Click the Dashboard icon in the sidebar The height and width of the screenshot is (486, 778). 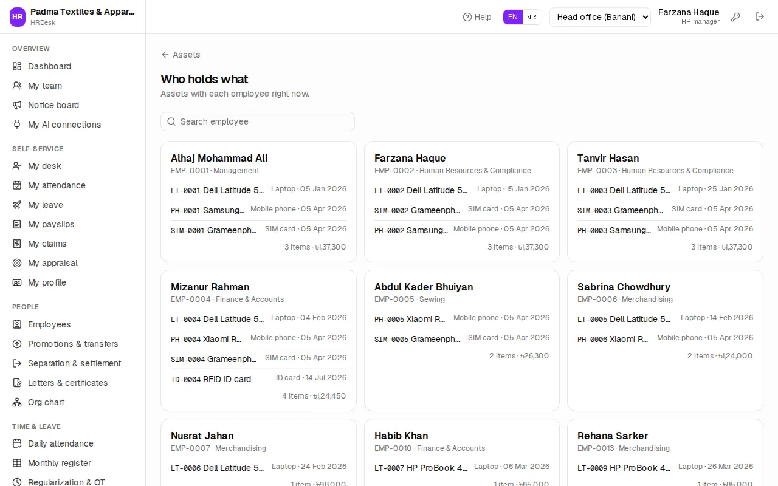click(x=17, y=66)
